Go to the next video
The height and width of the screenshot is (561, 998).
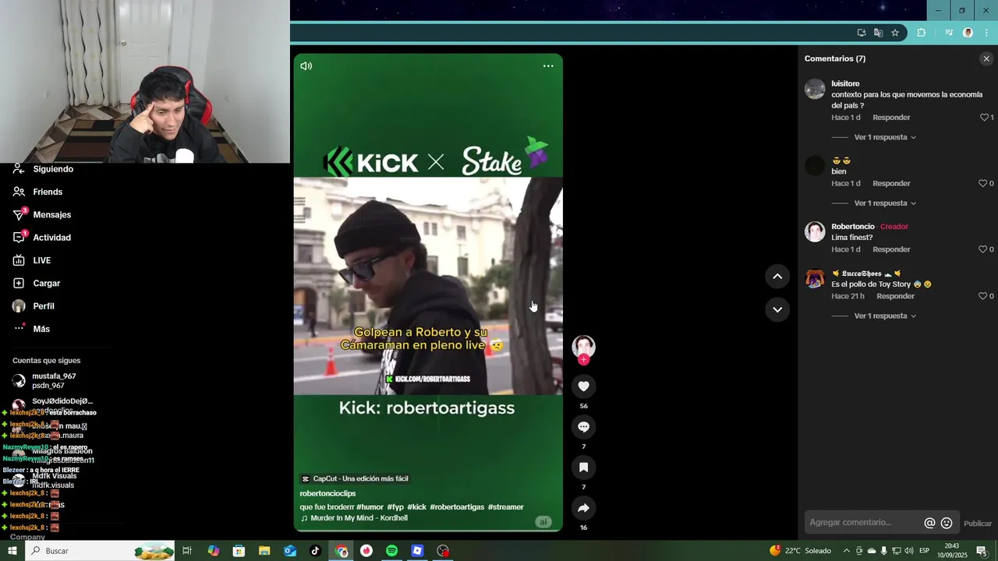(x=777, y=309)
